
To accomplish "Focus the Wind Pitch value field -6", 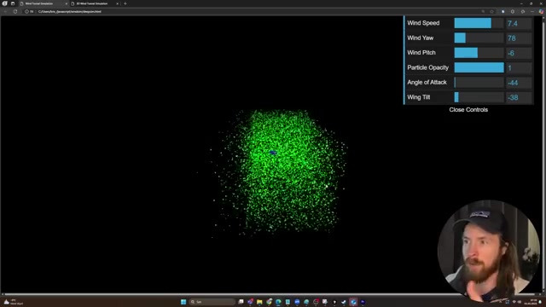I will 519,53.
